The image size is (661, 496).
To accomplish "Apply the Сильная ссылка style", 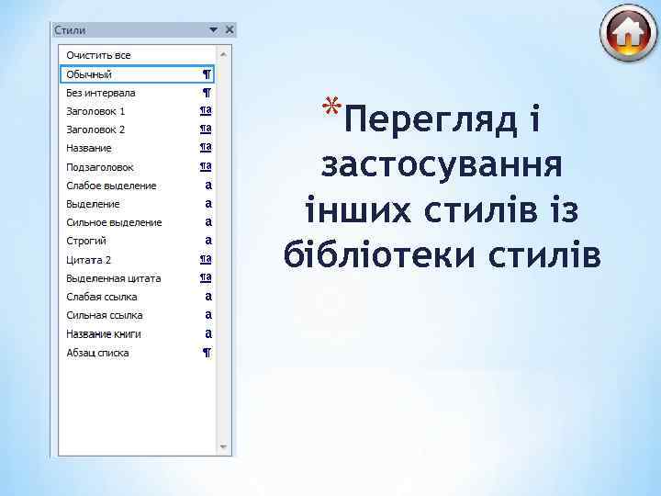I will tap(138, 315).
